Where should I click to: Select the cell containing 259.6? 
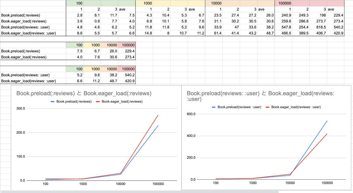tap(283, 21)
